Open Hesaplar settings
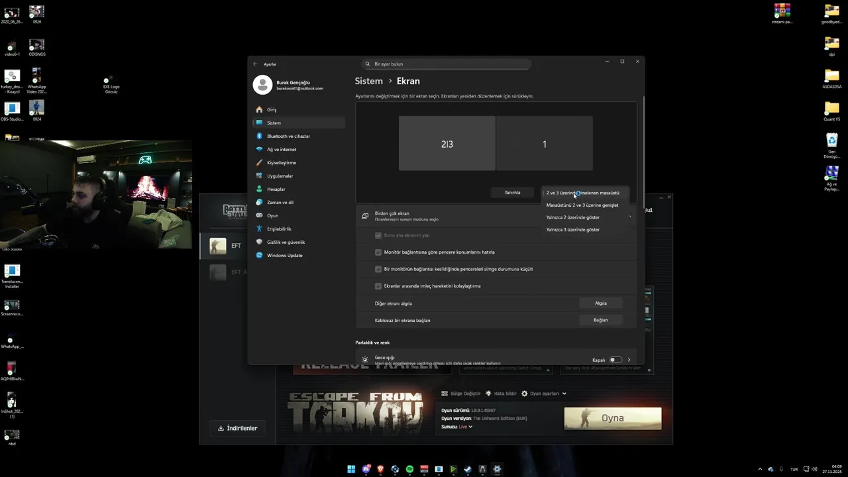Screen dimensions: 848x477 click(298, 189)
